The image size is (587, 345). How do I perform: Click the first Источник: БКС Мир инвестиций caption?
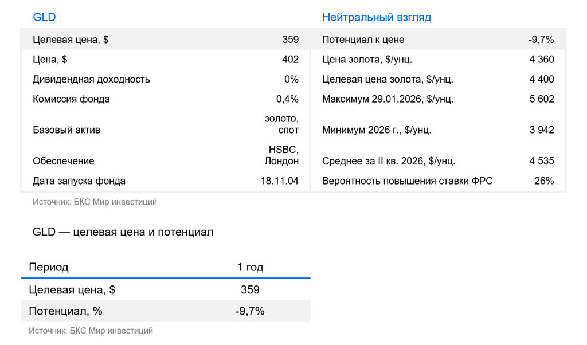click(x=95, y=202)
